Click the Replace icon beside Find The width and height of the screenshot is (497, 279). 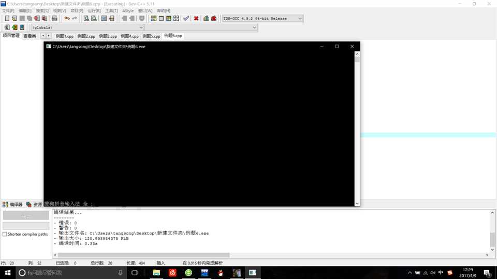point(94,19)
